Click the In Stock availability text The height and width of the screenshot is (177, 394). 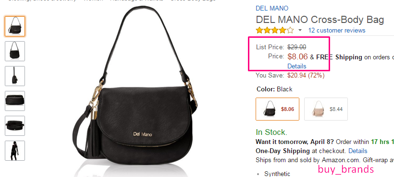pos(271,132)
